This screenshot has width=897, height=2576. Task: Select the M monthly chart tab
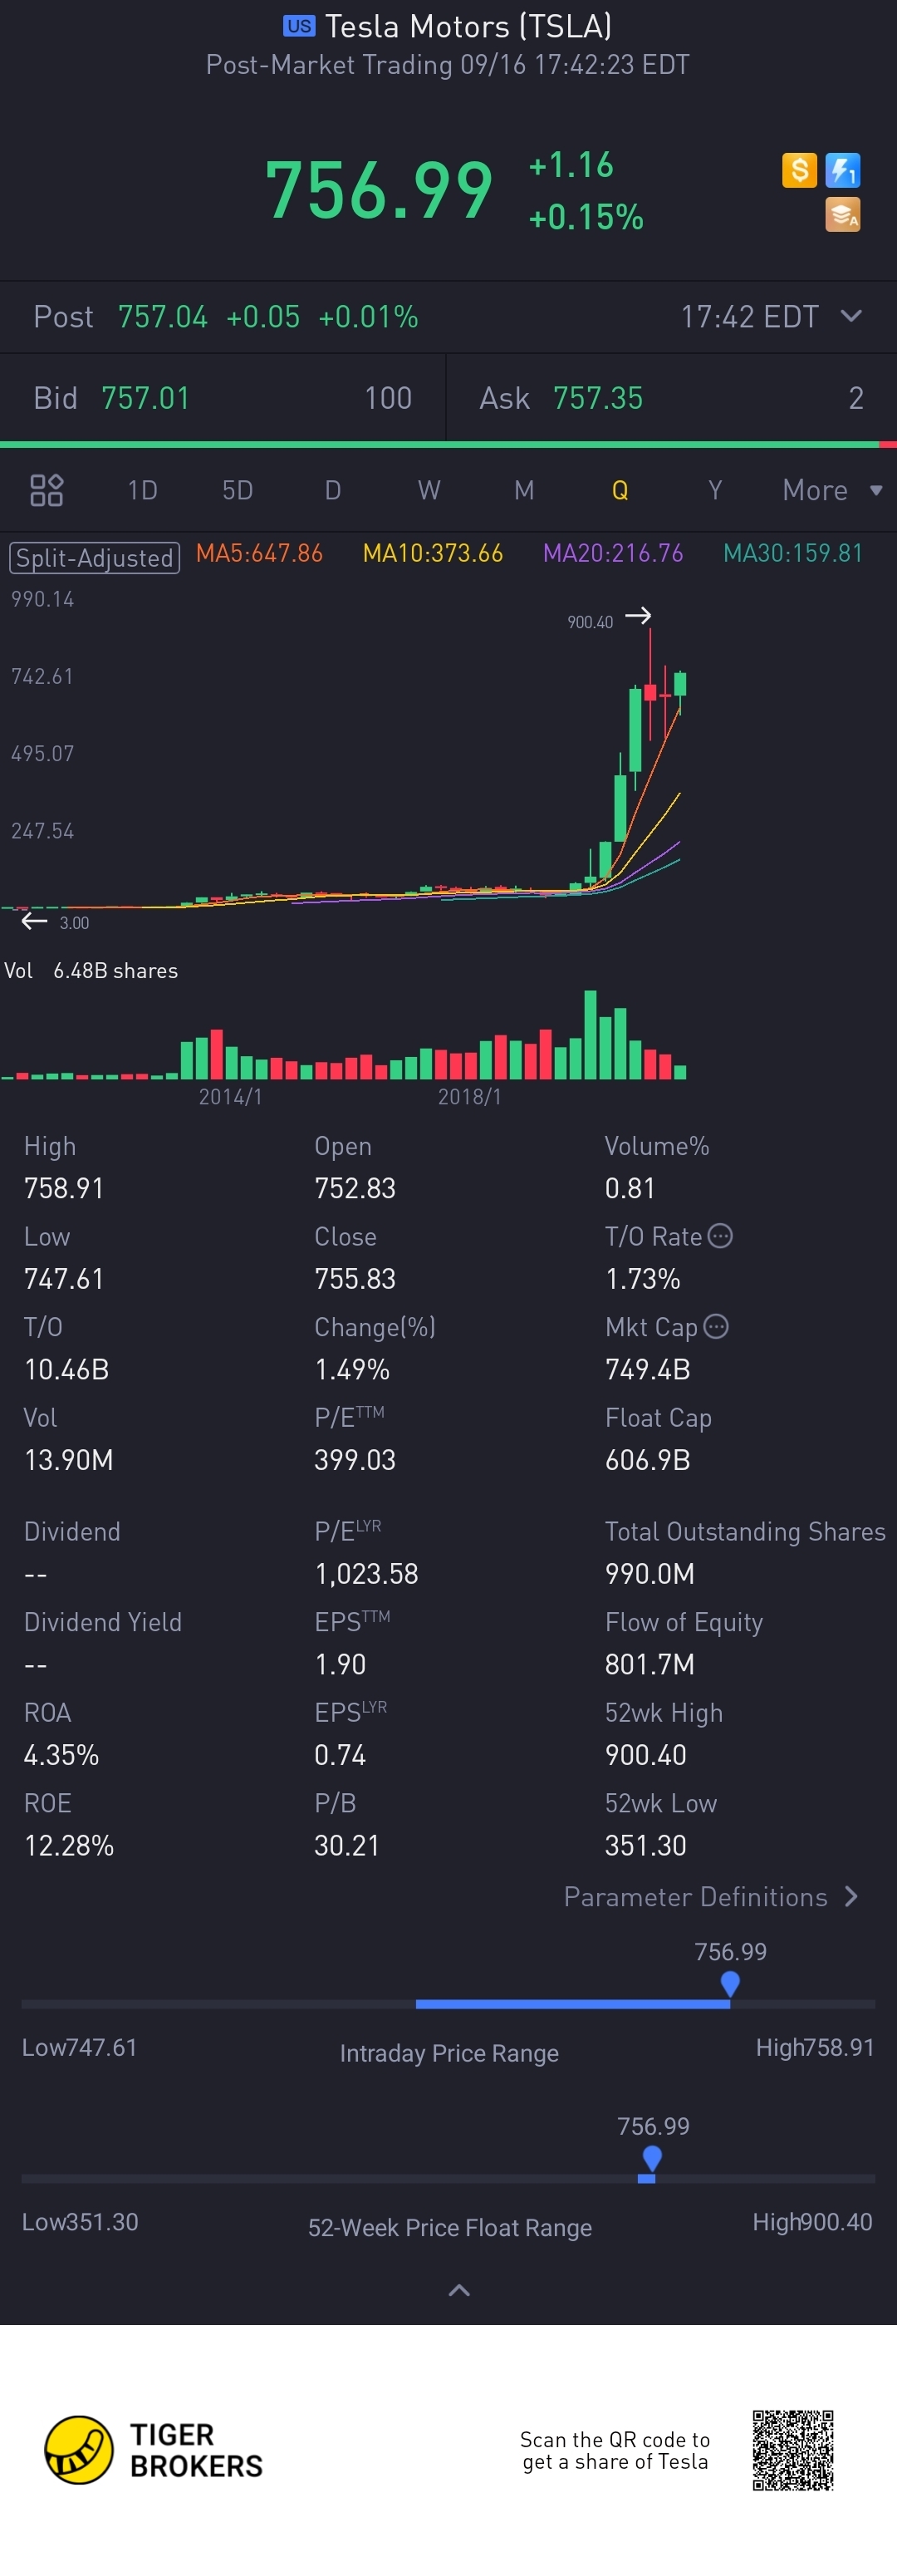coord(524,490)
